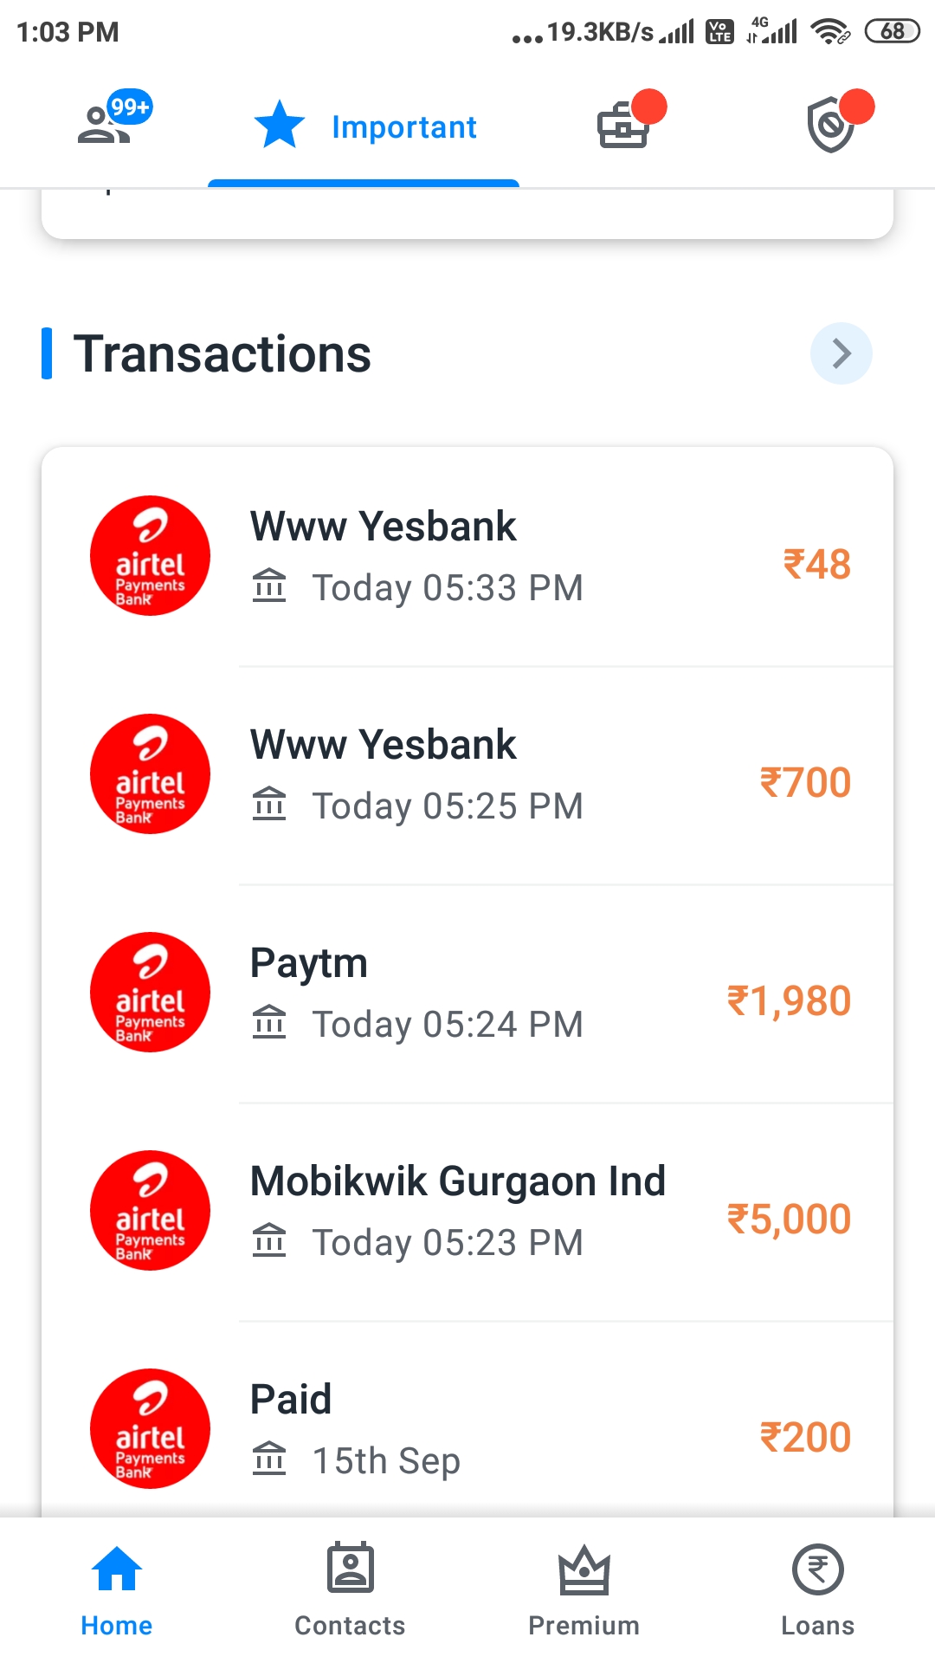Expand Transactions with the chevron arrow
Viewport: 935px width, 1663px height.
tap(841, 353)
